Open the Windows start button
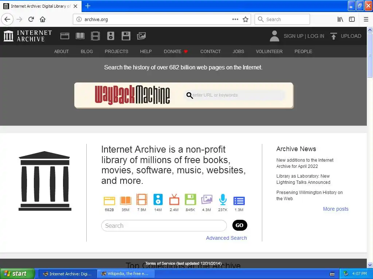The width and height of the screenshot is (373, 279). (x=17, y=274)
